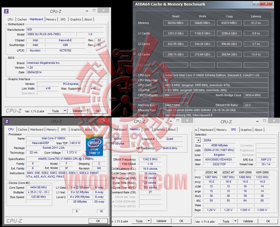Viewport: 280px width, 227px height.
Task: Click OK button in Memory window
Action: pos(182,221)
